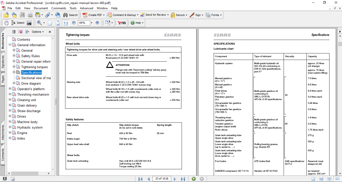Toggle the Text Select tool
Viewport: 342px width, 182px height.
(x=18, y=23)
